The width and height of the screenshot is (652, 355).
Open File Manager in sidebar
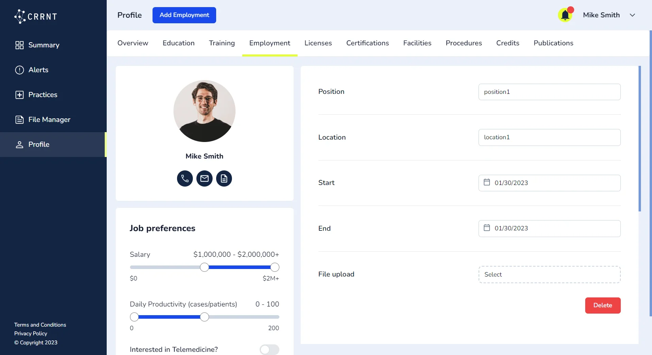coord(49,120)
